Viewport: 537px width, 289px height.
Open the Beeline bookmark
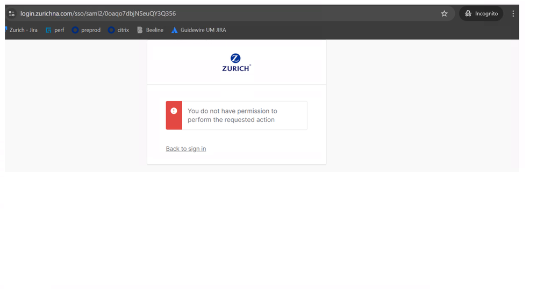[150, 30]
